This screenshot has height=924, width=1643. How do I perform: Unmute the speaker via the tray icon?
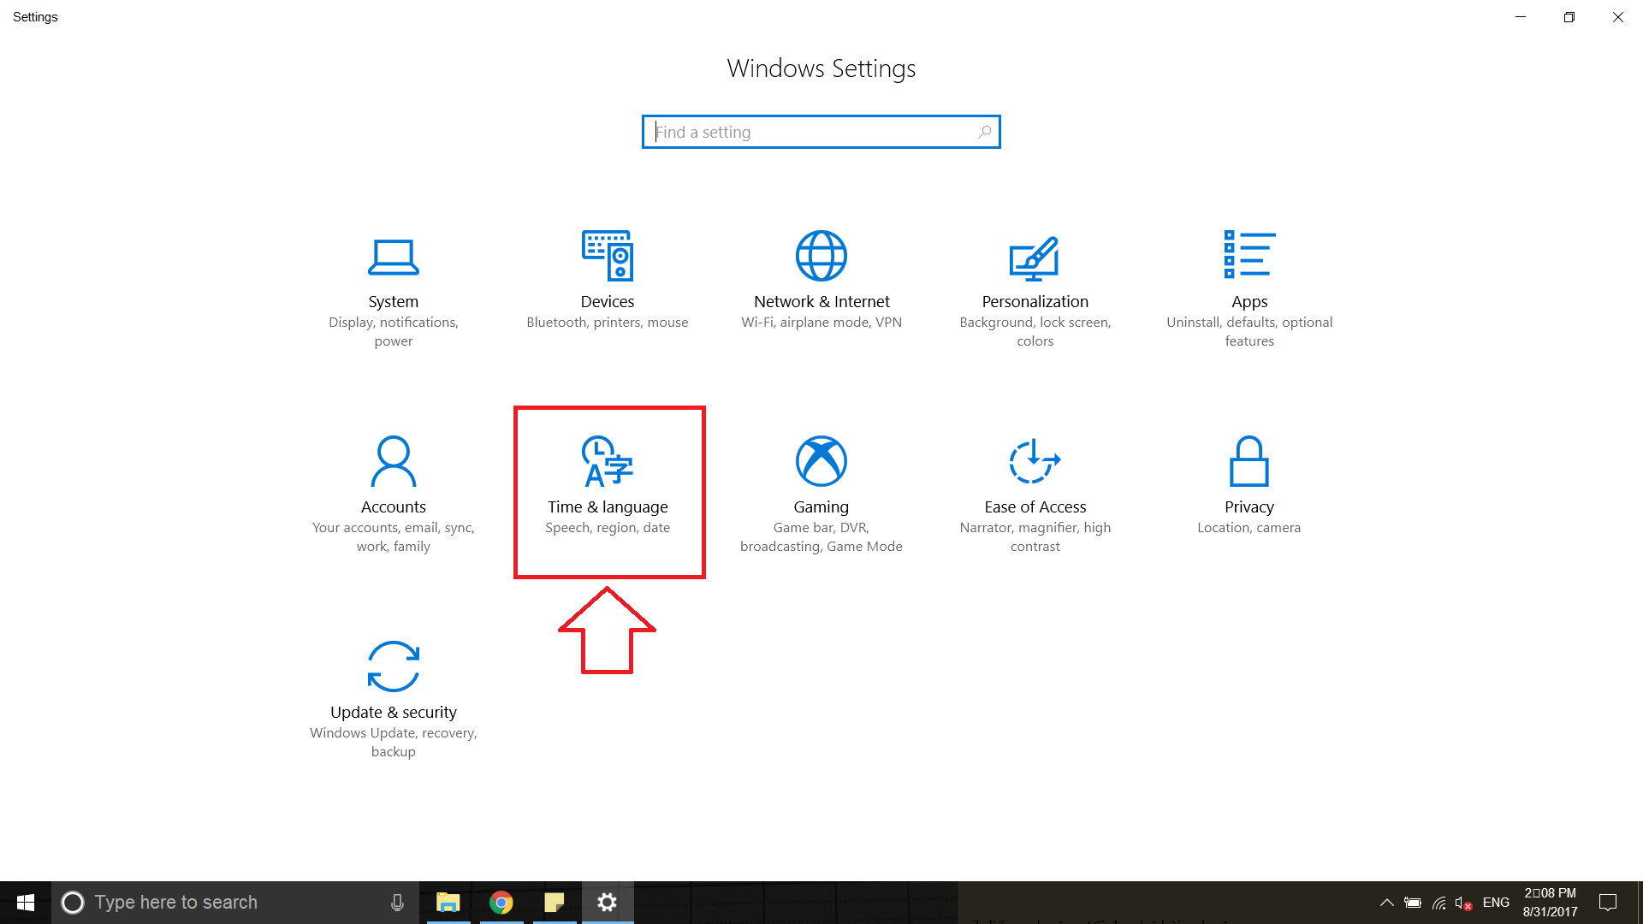(1462, 902)
